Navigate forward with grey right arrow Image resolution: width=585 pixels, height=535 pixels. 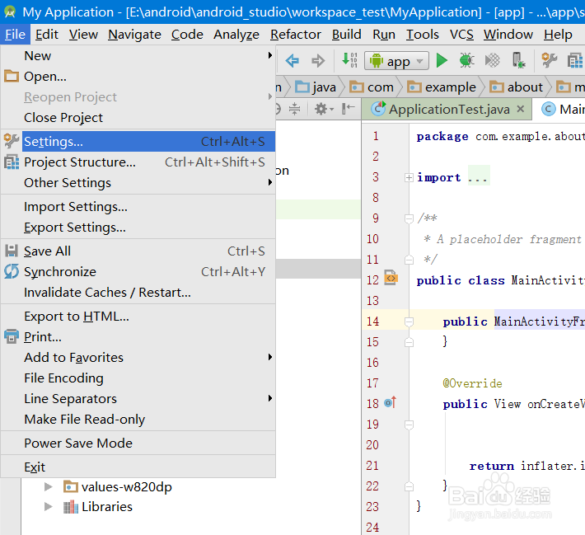tap(318, 60)
